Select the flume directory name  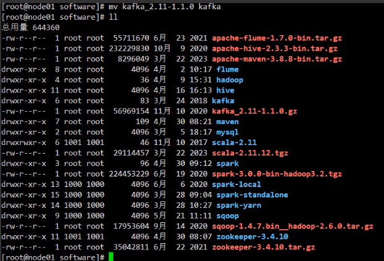point(228,70)
